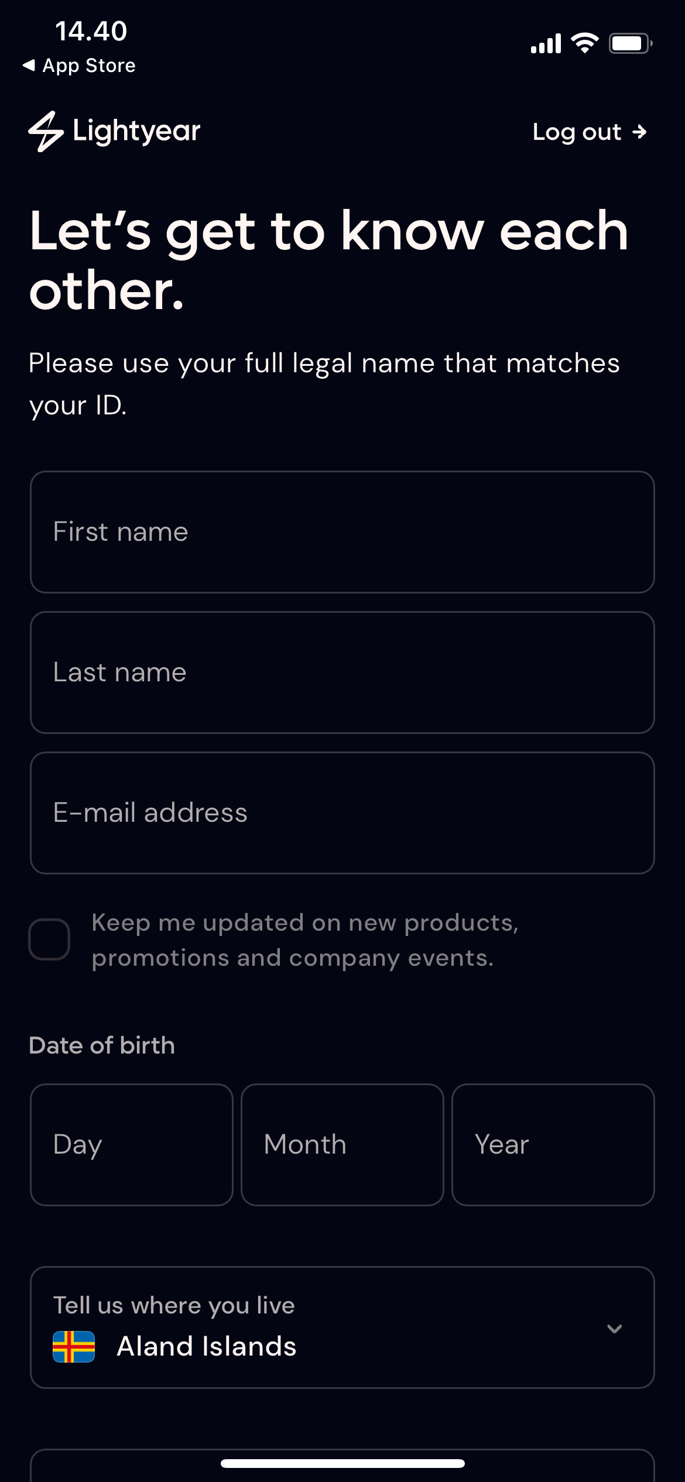Select the E-mail address field
This screenshot has height=1482, width=685.
coord(342,813)
